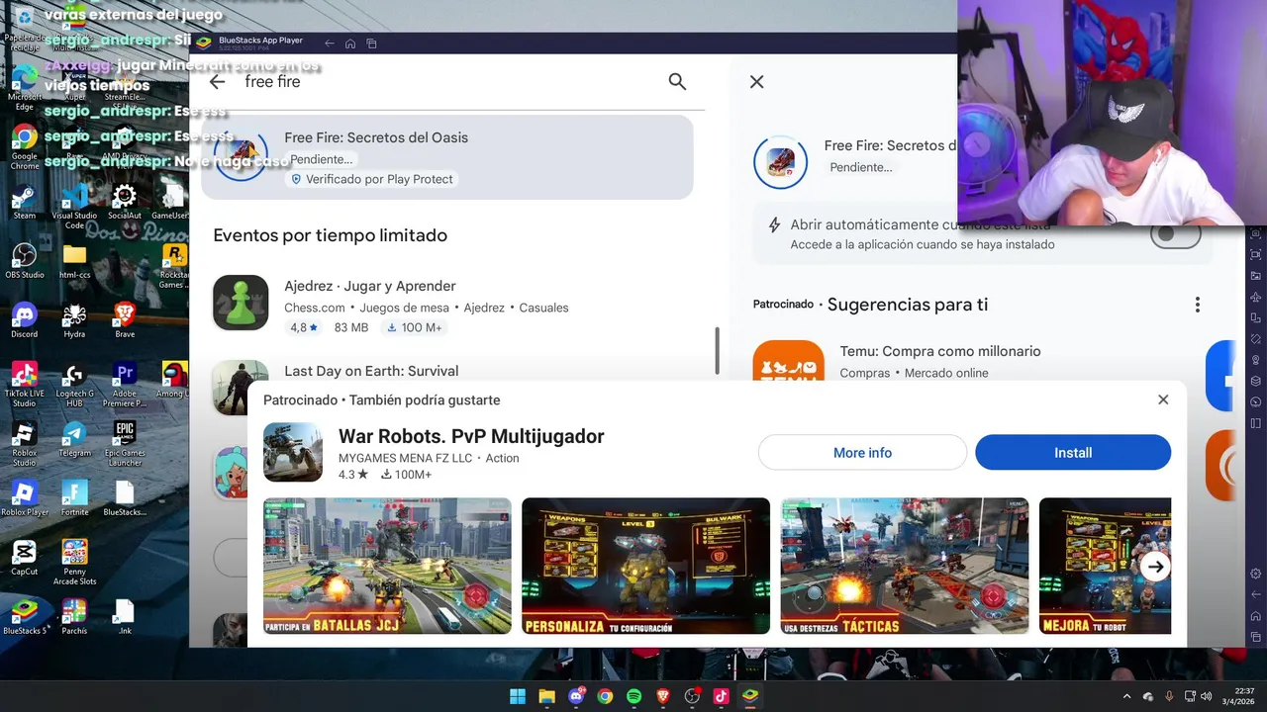Click BlueStacks title bar multi-window icon
This screenshot has width=1267, height=712.
click(x=372, y=44)
